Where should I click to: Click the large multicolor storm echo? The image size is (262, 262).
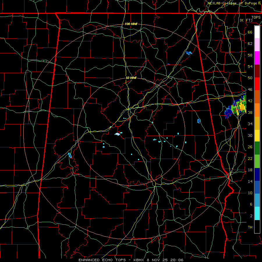tap(236, 106)
